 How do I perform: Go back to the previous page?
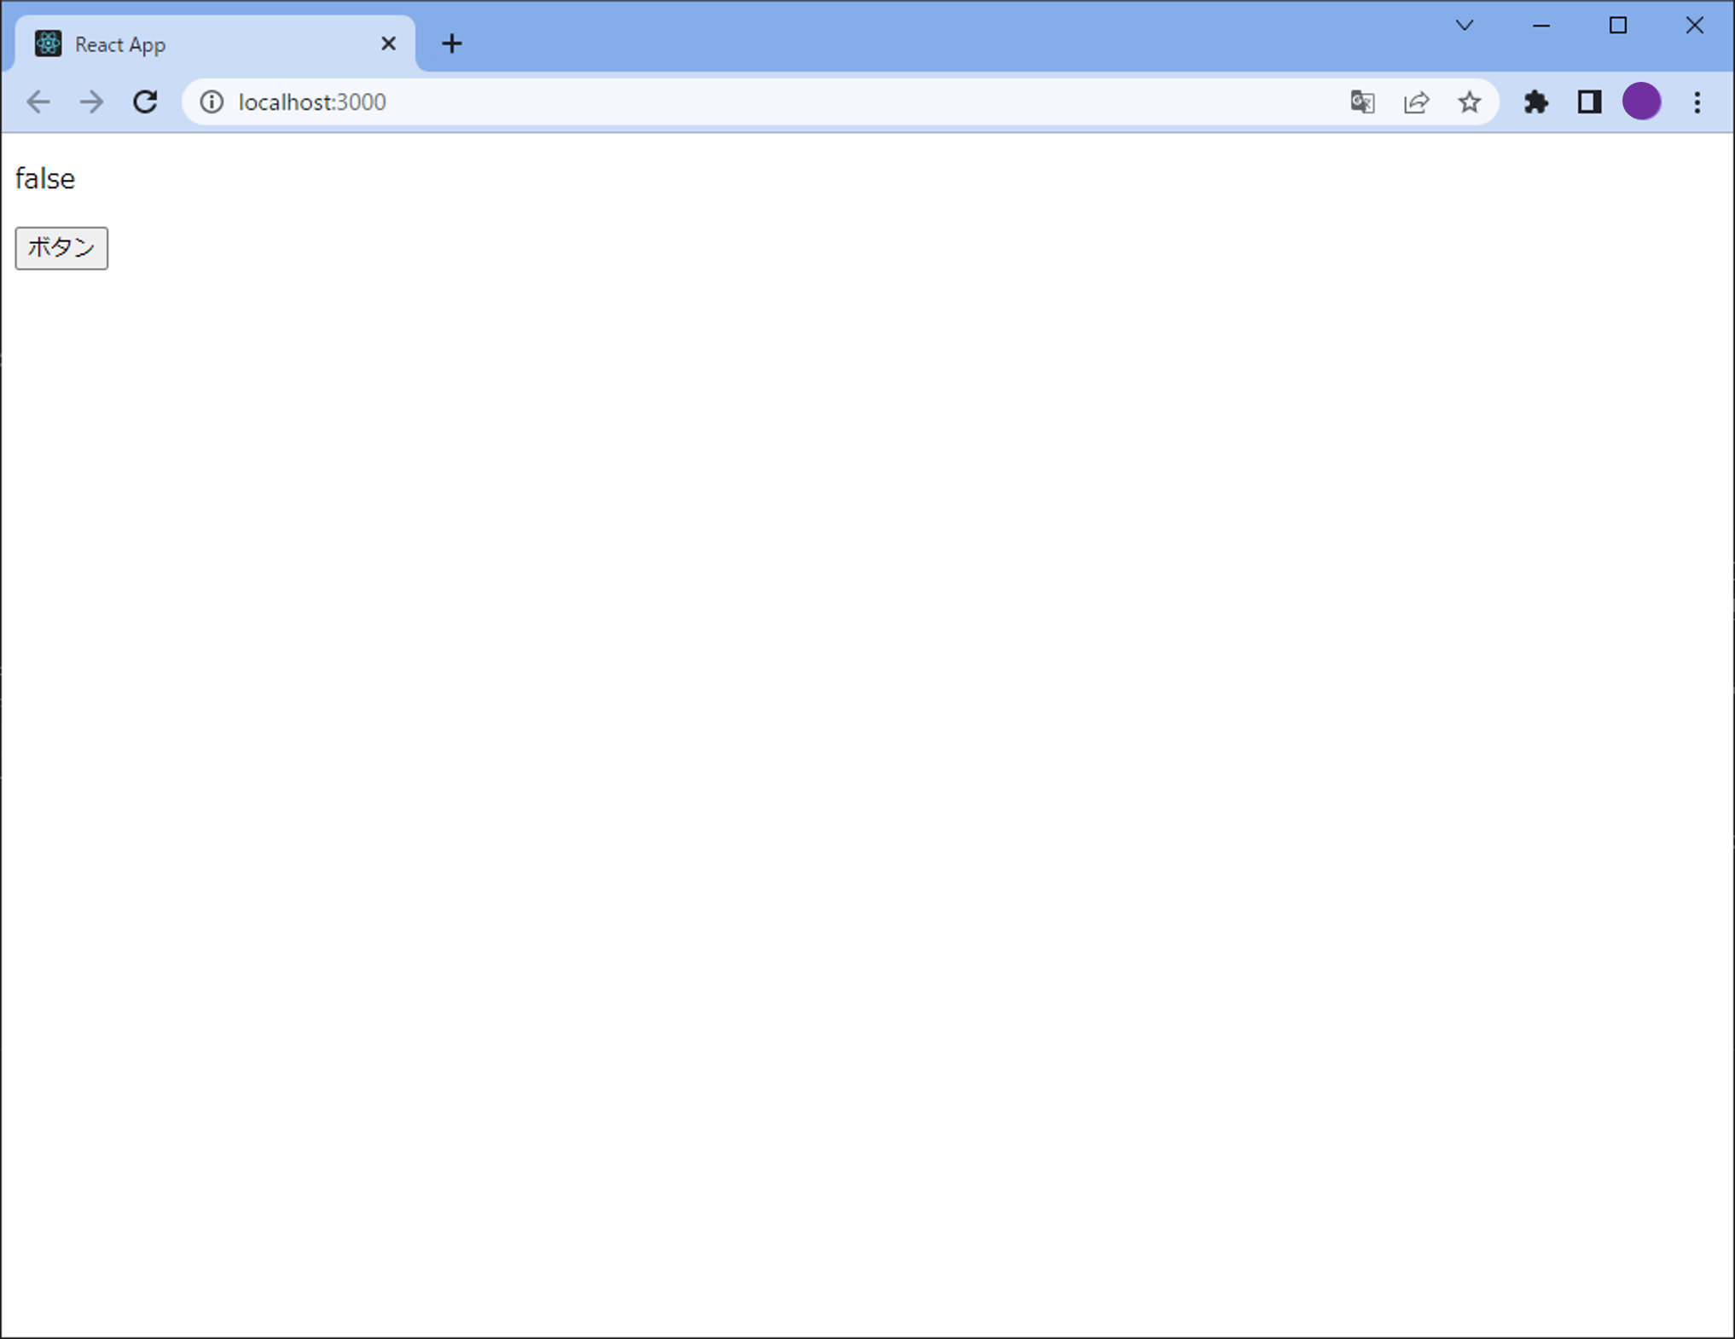[x=38, y=102]
